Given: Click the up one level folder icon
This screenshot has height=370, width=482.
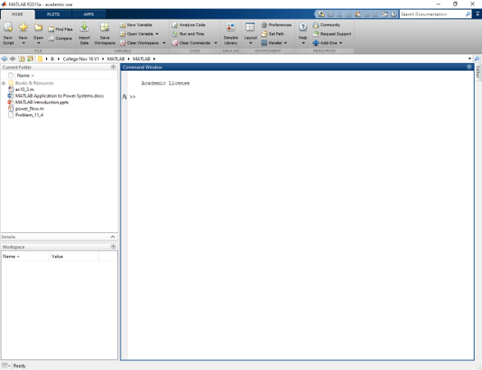Looking at the screenshot, I should point(21,59).
